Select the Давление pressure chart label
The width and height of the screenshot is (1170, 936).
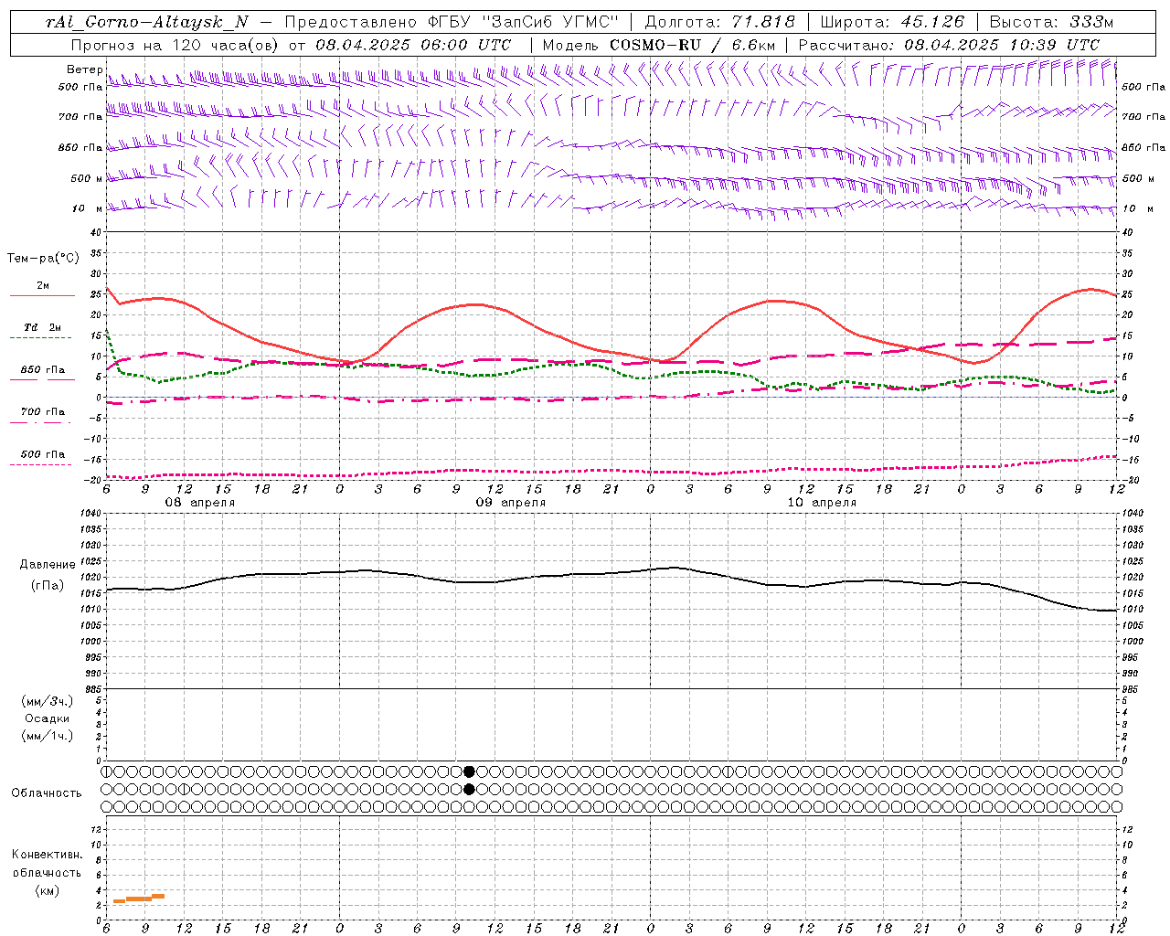point(48,565)
